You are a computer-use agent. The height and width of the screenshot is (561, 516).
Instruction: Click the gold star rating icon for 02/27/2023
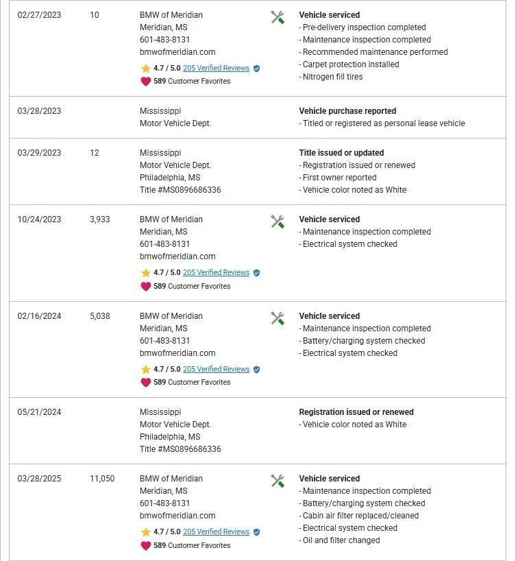(145, 69)
